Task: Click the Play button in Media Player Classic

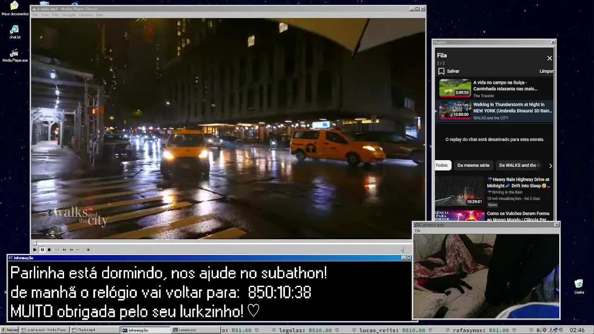Action: coord(35,250)
